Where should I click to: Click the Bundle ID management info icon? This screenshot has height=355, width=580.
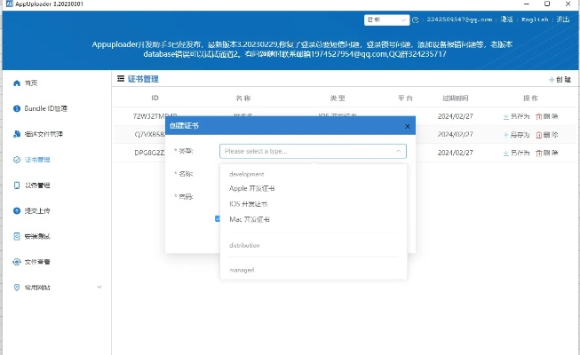[x=16, y=108]
